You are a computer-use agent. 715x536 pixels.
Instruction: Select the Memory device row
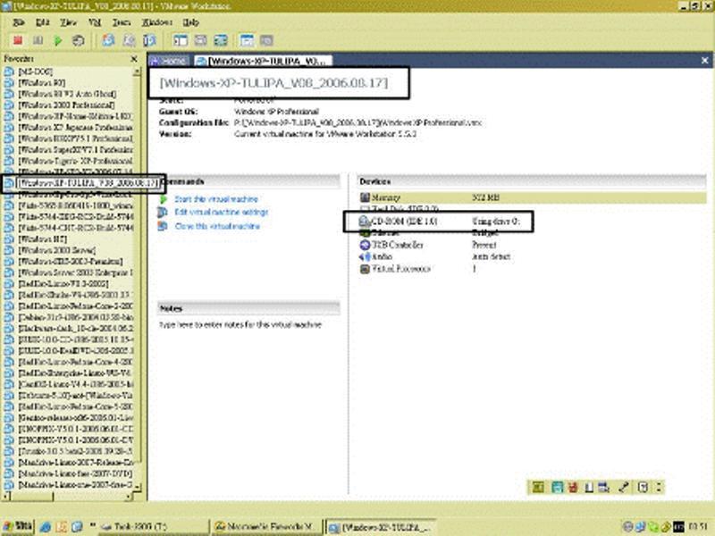(x=532, y=197)
